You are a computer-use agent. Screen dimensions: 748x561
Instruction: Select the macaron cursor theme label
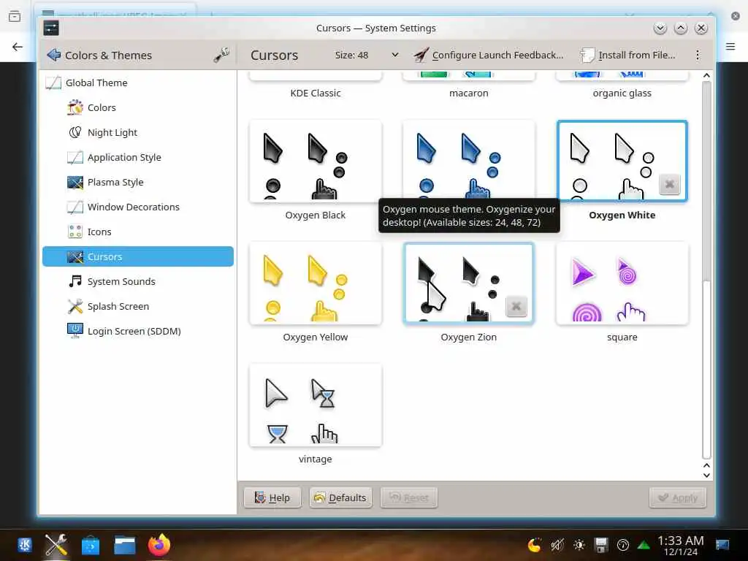click(x=468, y=93)
